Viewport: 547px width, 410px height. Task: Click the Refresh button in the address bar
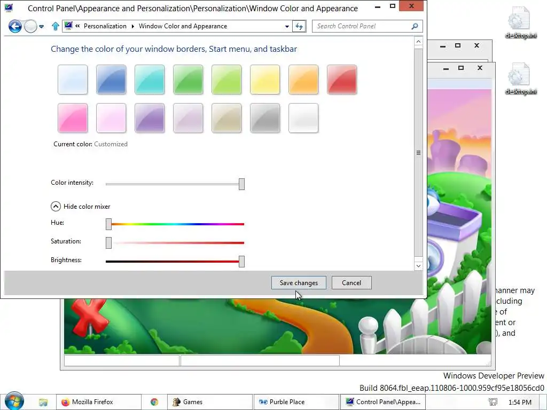(299, 26)
